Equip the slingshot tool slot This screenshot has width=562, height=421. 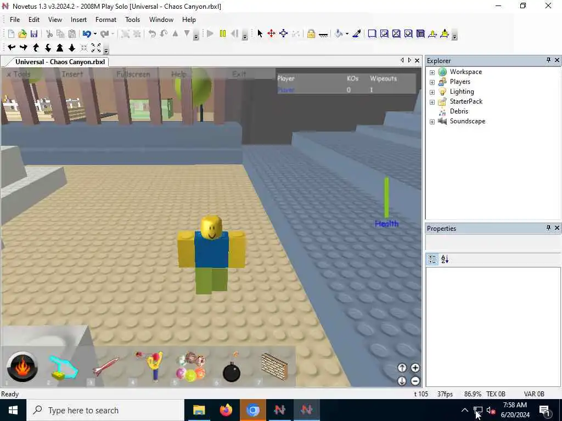(x=150, y=367)
